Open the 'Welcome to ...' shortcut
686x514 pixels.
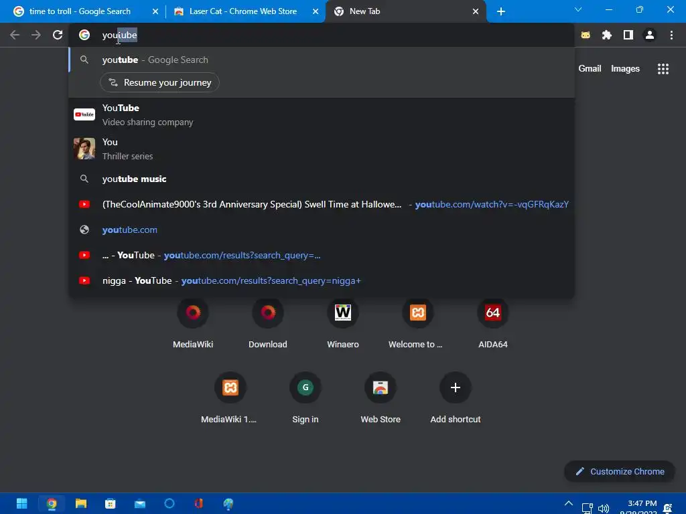pyautogui.click(x=418, y=323)
